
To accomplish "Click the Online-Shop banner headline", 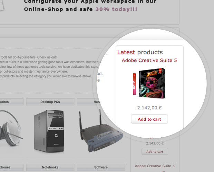I will point(90,6).
